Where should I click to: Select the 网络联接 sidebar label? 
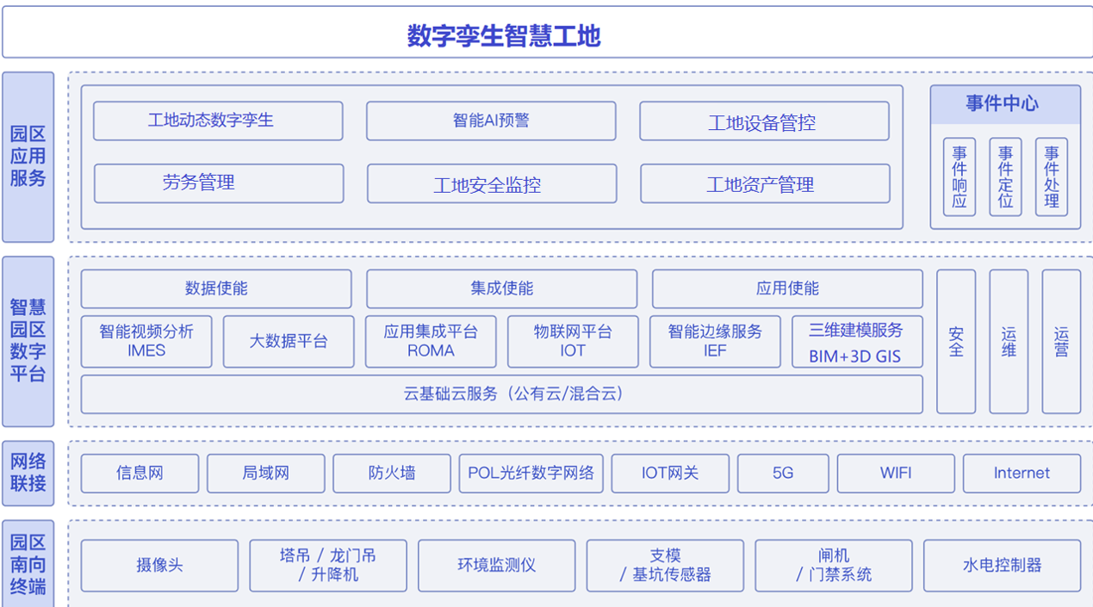28,472
